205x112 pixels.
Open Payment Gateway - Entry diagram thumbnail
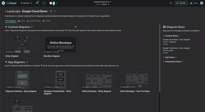point(22,80)
